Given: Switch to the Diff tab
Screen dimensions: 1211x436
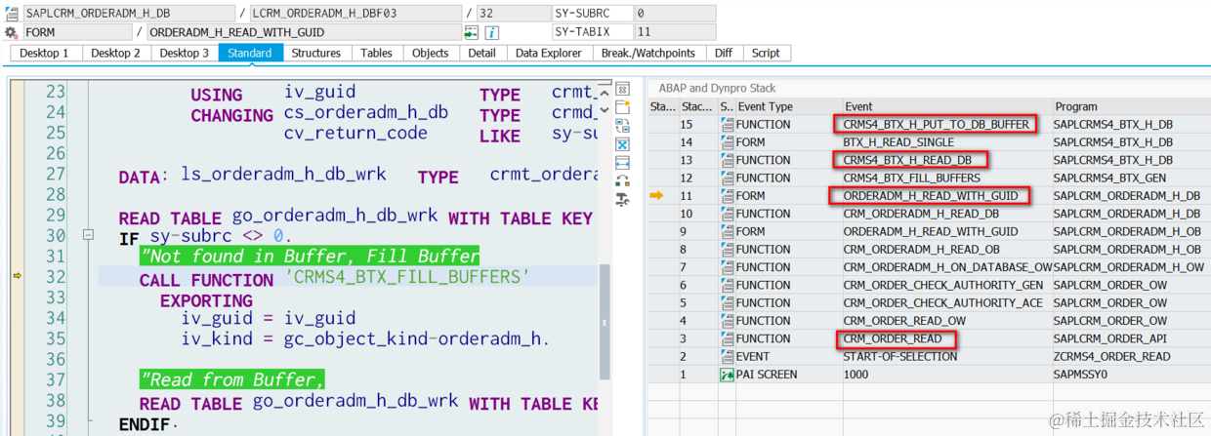Looking at the screenshot, I should click(723, 53).
